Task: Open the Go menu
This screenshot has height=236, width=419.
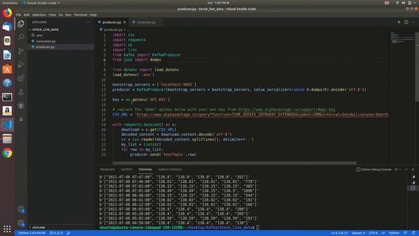Action: click(x=61, y=14)
